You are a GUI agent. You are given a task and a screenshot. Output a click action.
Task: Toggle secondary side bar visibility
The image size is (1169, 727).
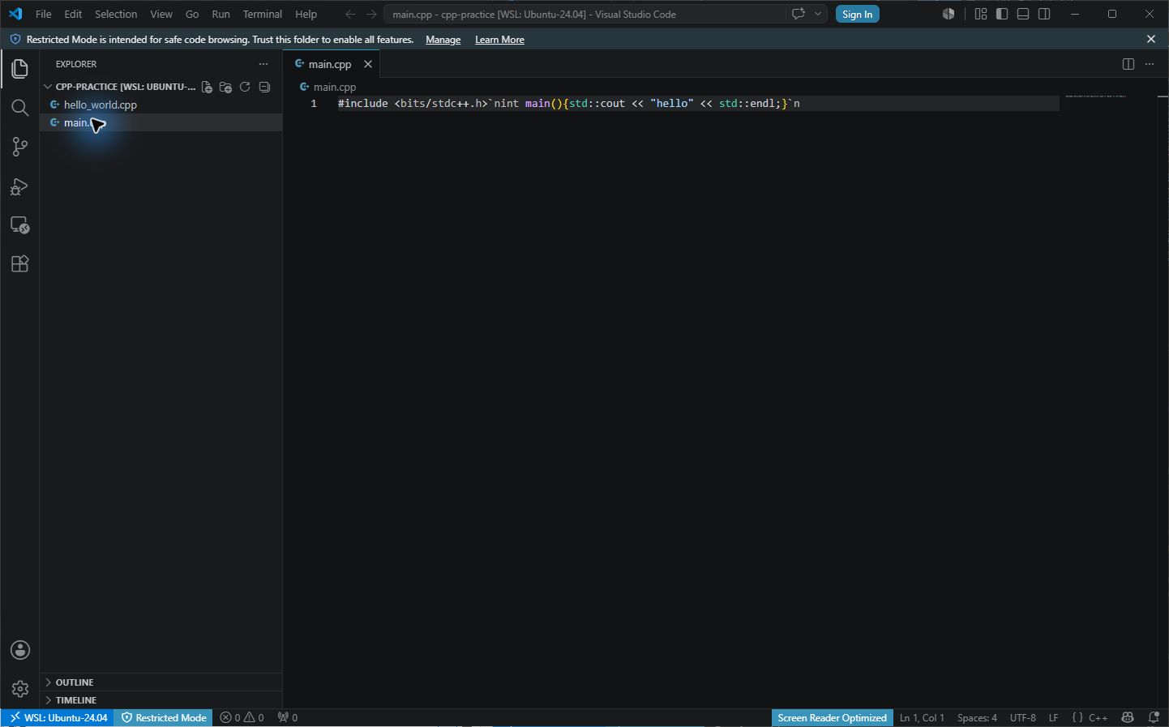click(x=1044, y=14)
